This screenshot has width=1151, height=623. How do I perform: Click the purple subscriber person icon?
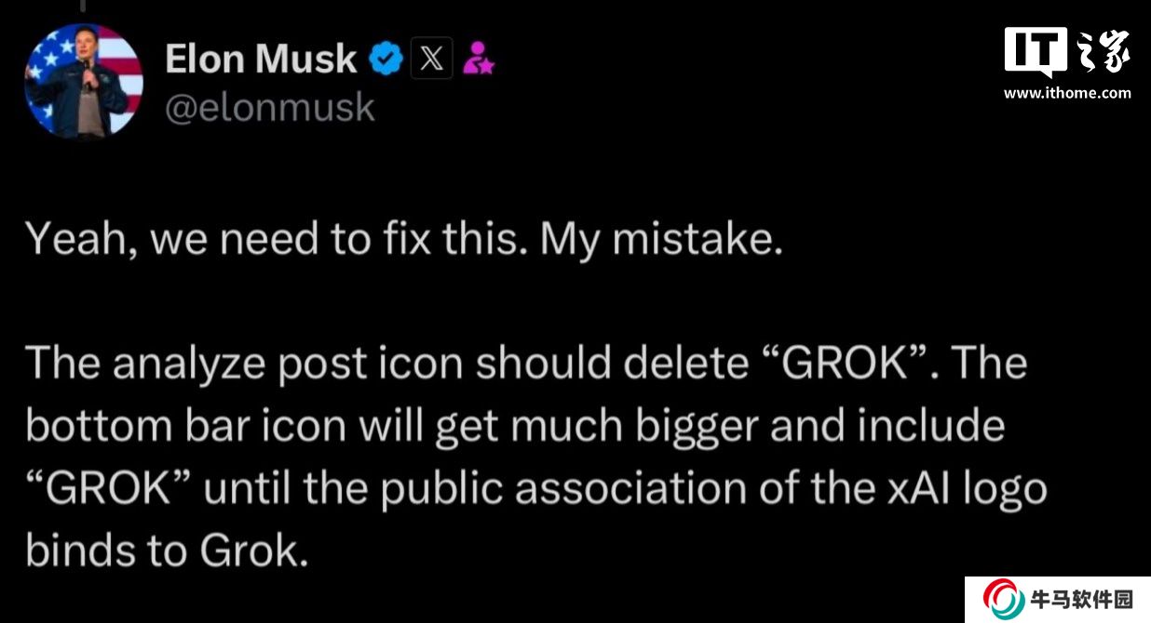click(479, 60)
